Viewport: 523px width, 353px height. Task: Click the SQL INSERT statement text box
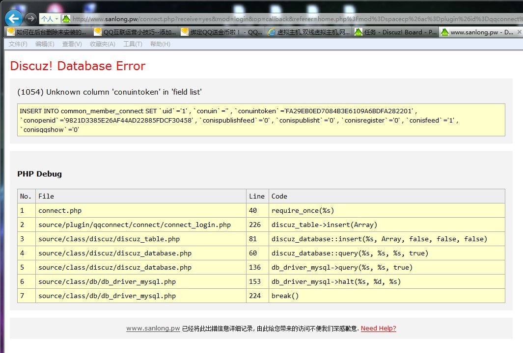click(x=261, y=120)
